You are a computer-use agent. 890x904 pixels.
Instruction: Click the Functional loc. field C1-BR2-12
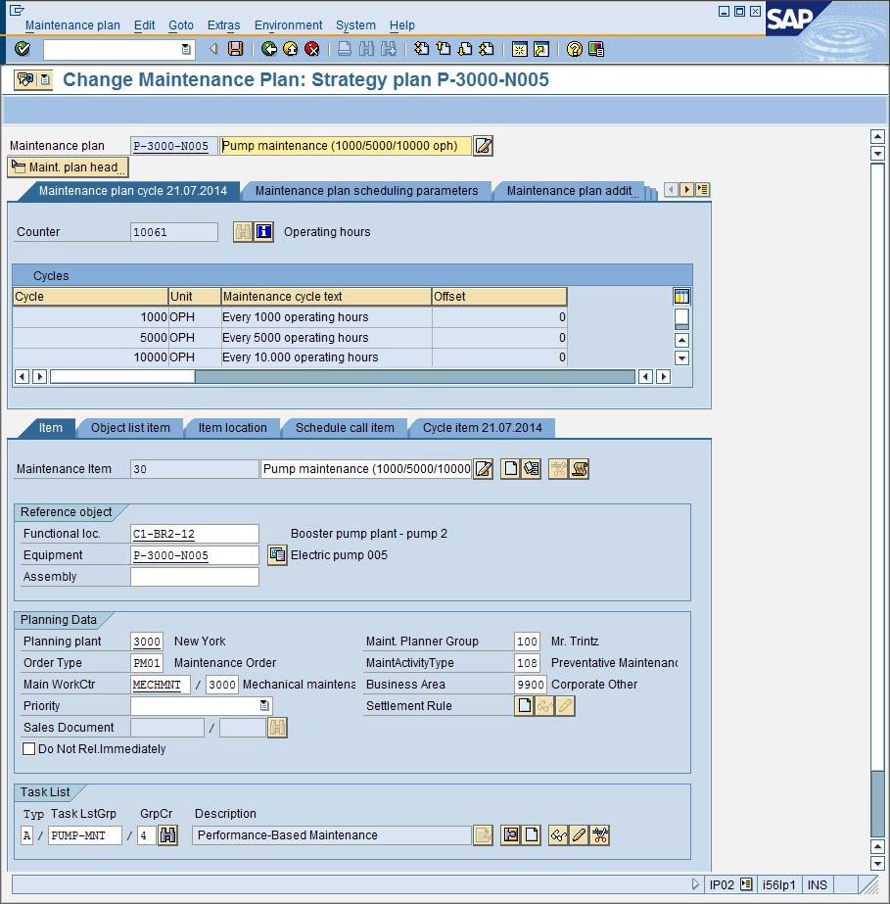click(x=194, y=534)
